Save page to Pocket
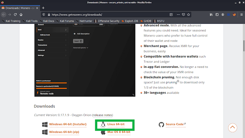 click(x=183, y=15)
